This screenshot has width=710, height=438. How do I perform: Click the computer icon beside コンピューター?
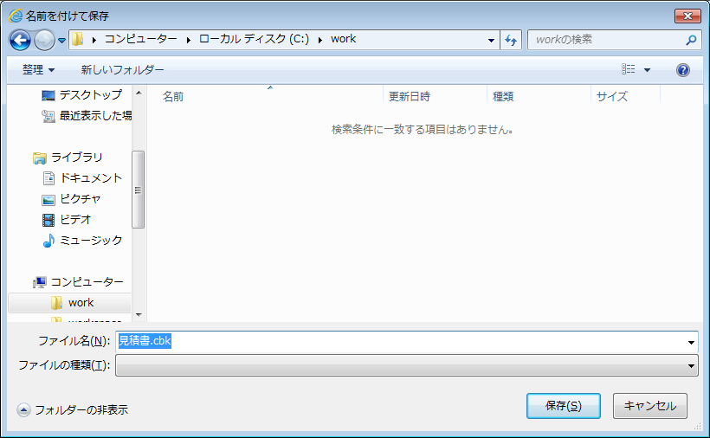pos(40,282)
